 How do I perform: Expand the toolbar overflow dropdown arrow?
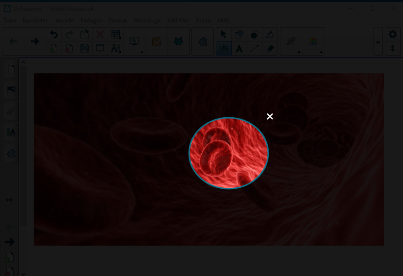pyautogui.click(x=378, y=42)
